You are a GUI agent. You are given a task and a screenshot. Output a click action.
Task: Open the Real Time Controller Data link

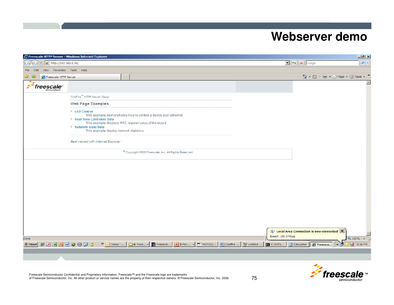94,119
